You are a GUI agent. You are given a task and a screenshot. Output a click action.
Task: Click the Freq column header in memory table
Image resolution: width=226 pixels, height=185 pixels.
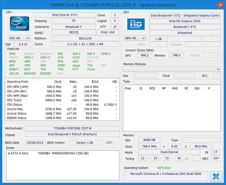(x=128, y=88)
